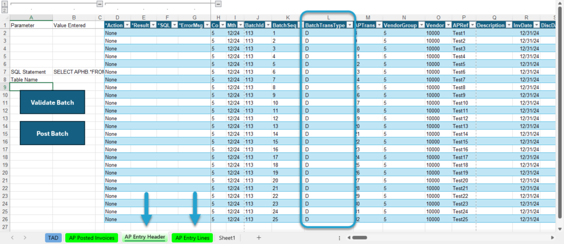Click previous sheet navigation arrow

coord(12,237)
